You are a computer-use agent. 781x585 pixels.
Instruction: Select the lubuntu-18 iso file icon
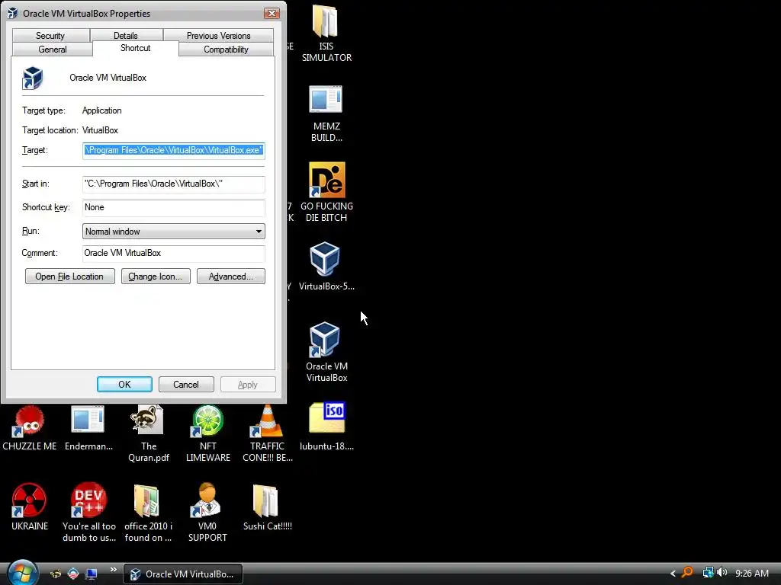coord(326,417)
